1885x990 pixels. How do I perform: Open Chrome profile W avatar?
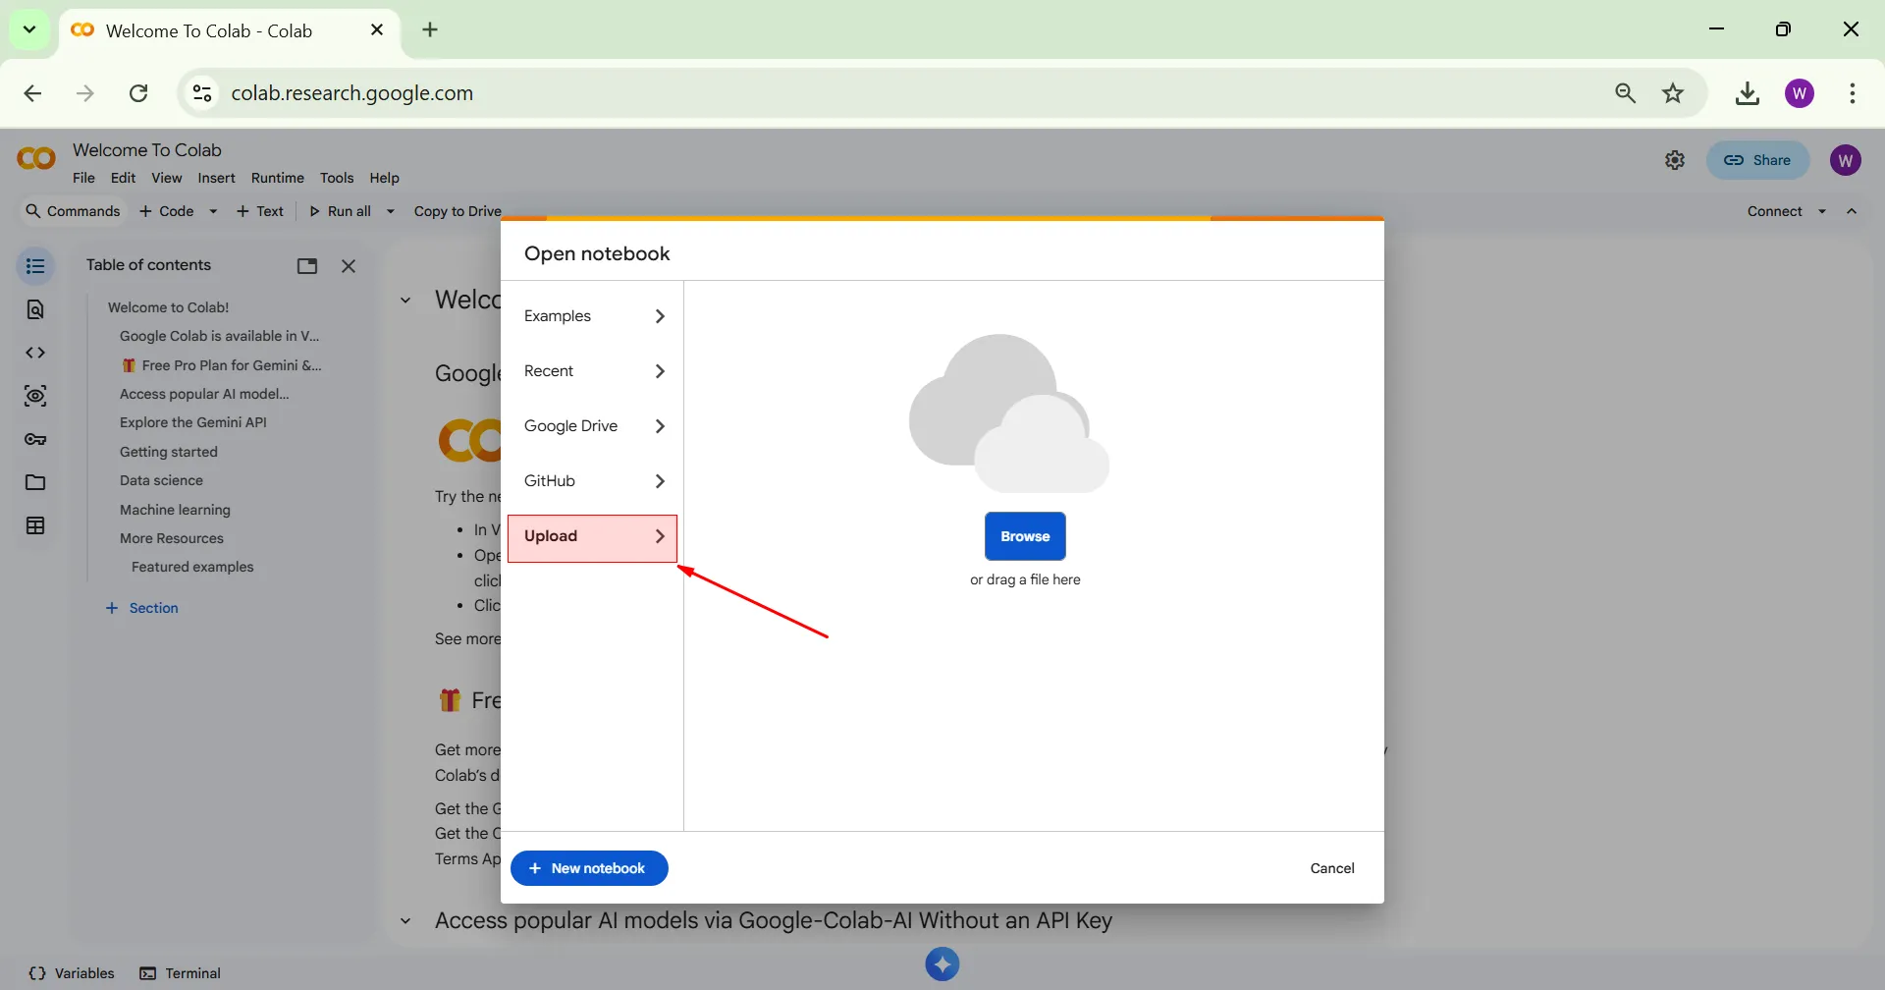point(1800,93)
